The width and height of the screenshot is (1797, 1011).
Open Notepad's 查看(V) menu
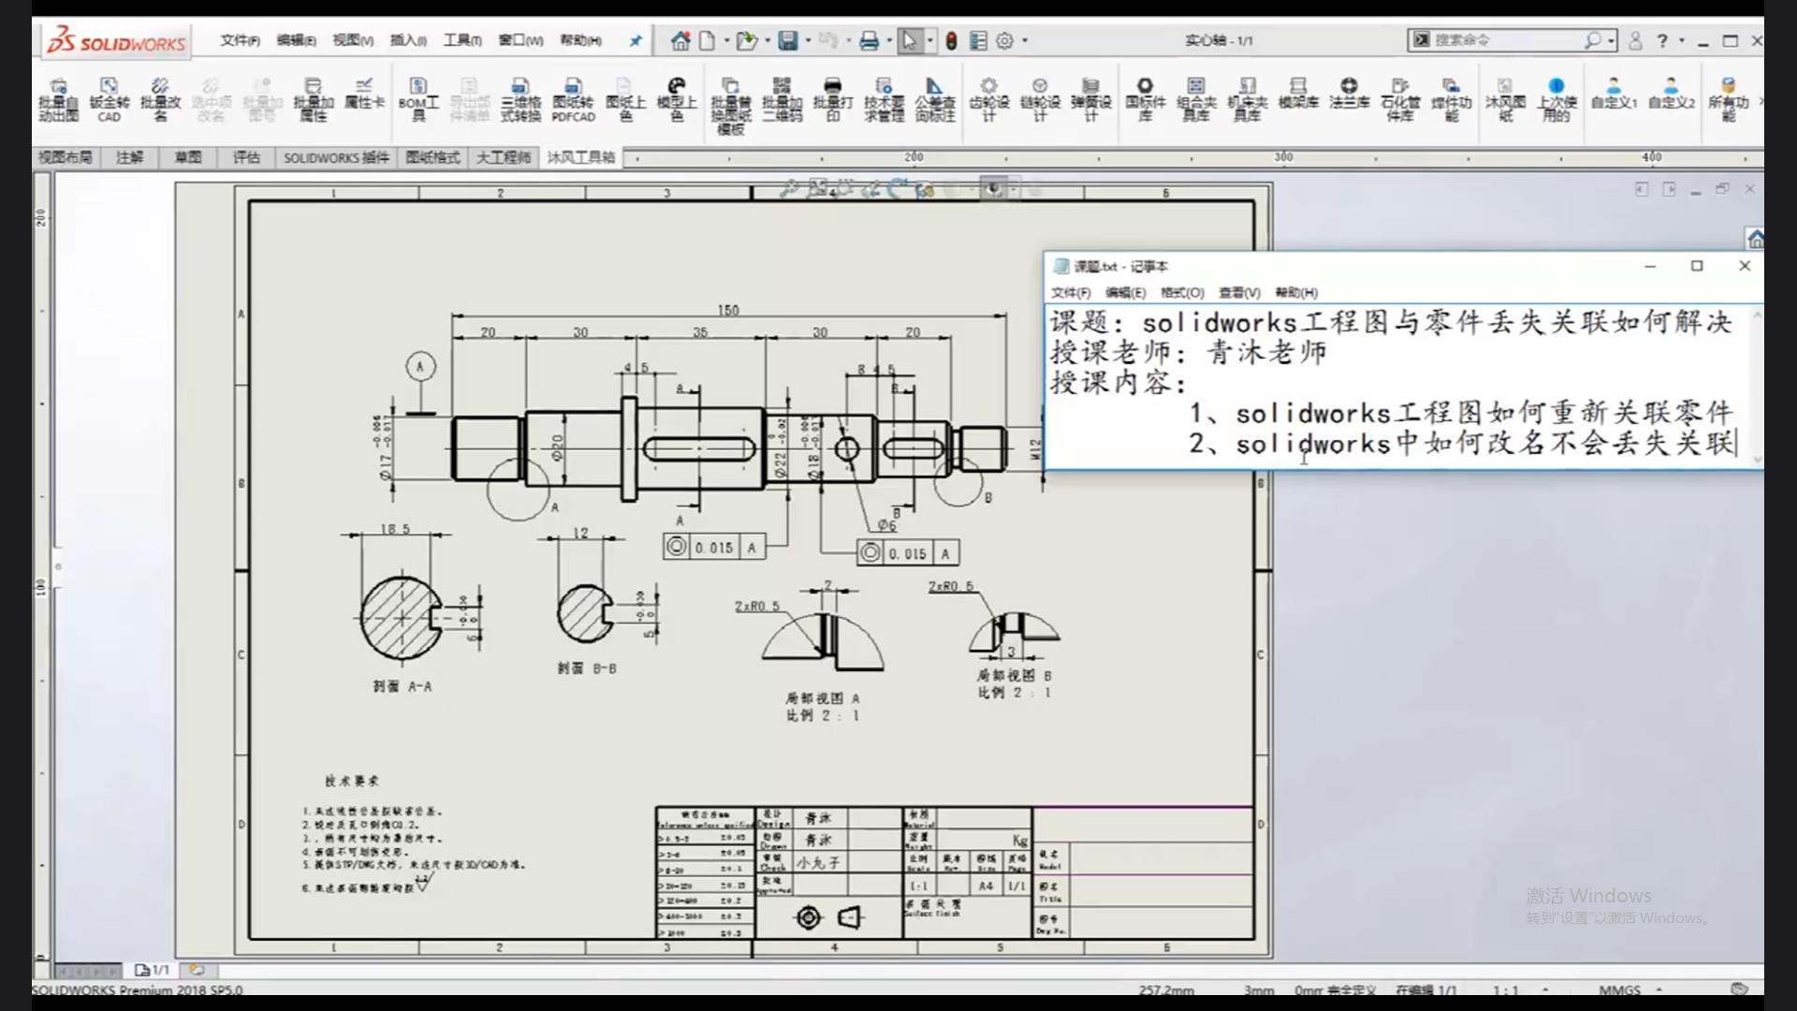click(1239, 292)
